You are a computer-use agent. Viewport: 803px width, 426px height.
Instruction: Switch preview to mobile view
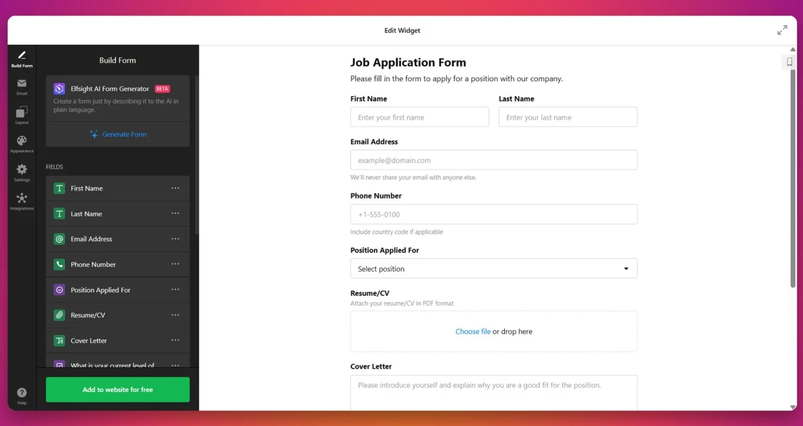pos(789,62)
